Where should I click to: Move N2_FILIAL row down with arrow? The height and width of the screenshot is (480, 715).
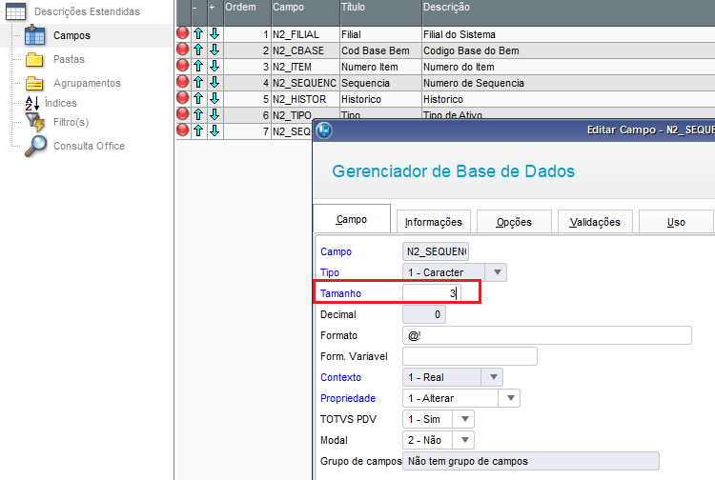tap(214, 33)
